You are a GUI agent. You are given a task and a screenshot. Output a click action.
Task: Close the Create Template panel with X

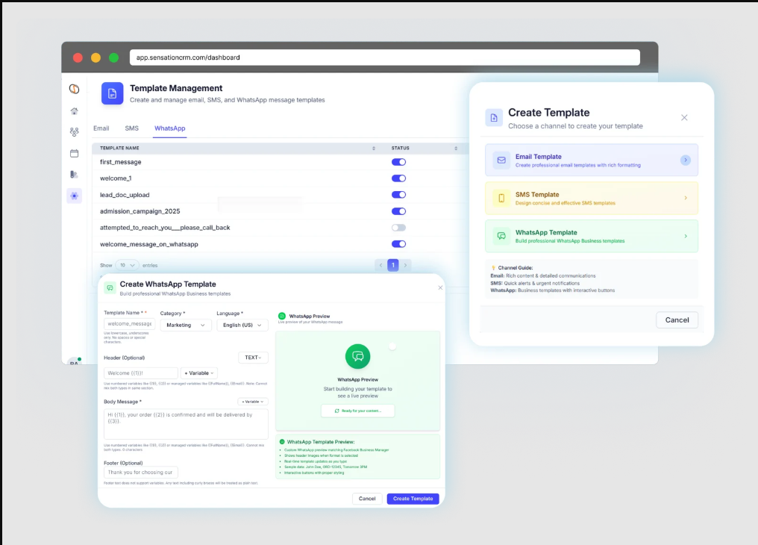tap(684, 117)
